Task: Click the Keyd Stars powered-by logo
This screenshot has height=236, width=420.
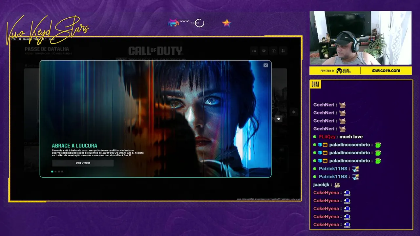Action: (x=343, y=70)
